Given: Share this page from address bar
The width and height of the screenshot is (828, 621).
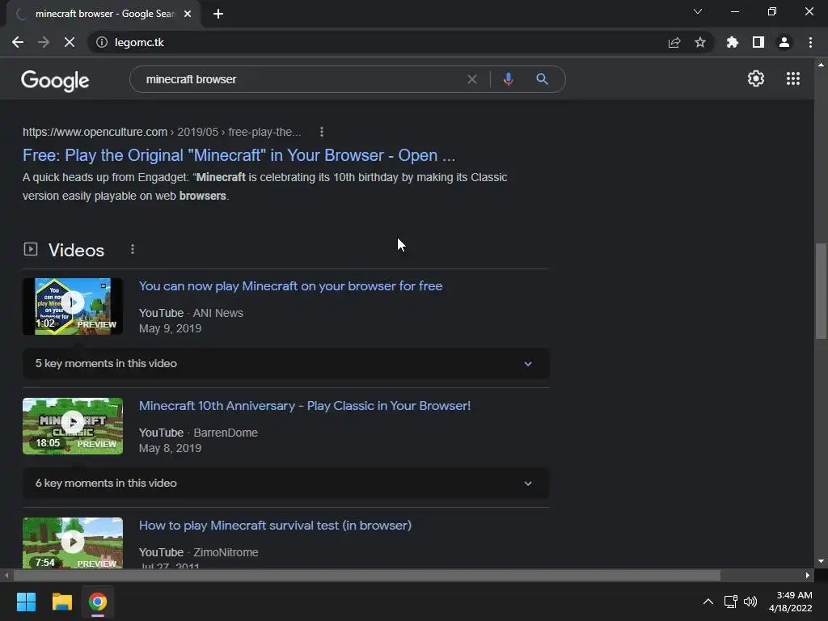Looking at the screenshot, I should click(x=674, y=42).
